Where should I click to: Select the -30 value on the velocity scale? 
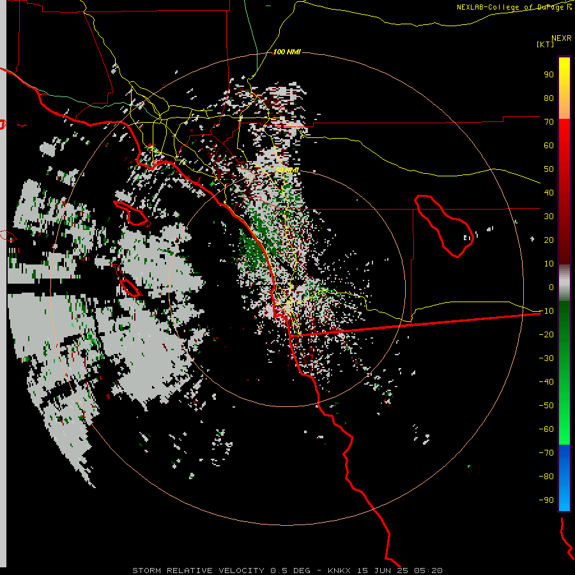[x=546, y=358]
